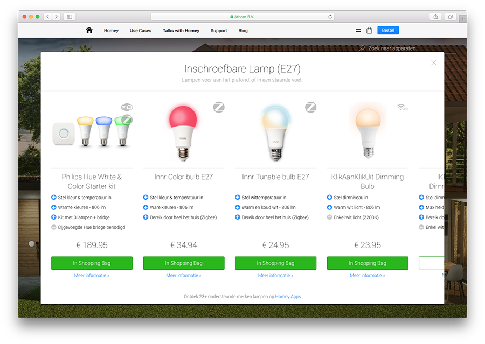Click the Innr Color bulb E27 title

(184, 177)
